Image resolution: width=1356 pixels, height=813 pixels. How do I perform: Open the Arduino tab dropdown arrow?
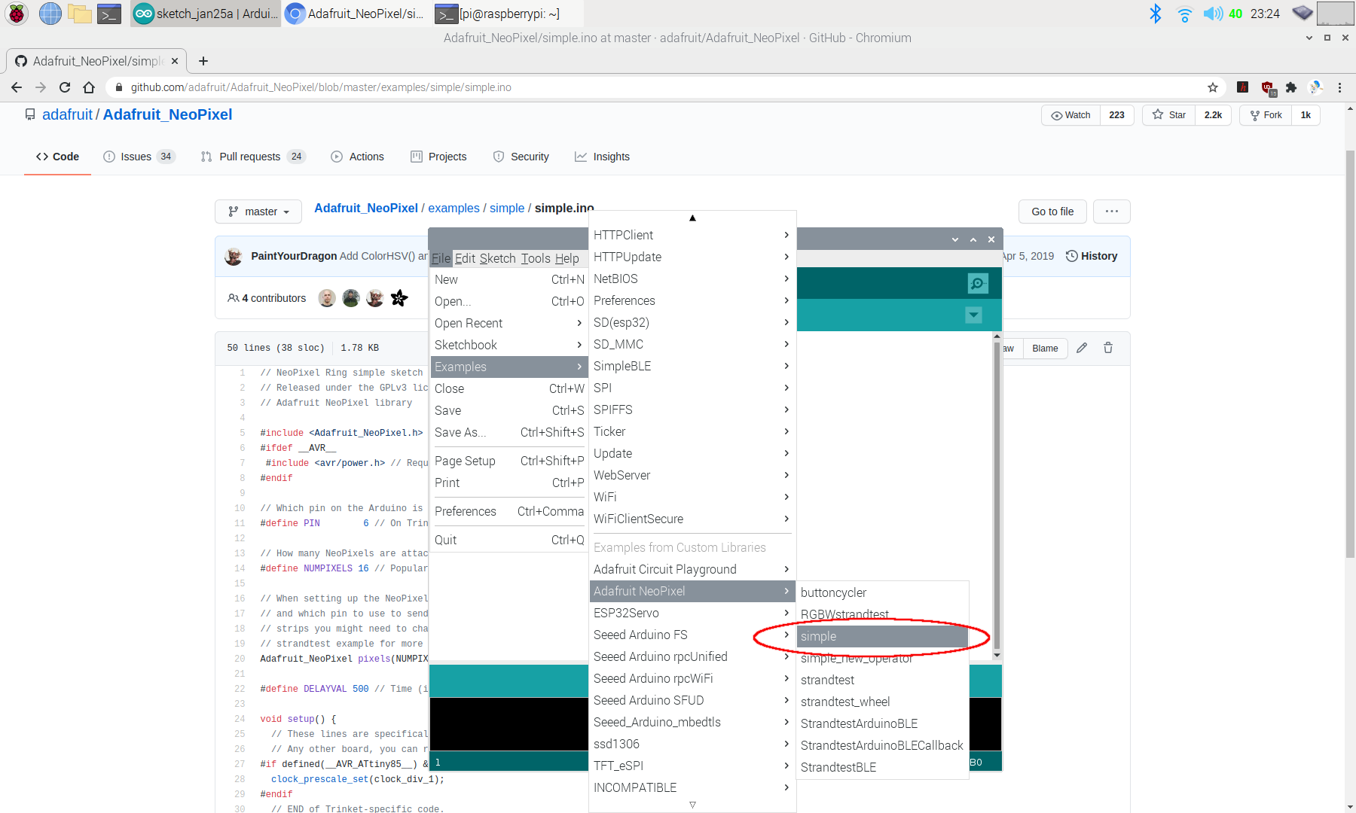[x=974, y=315]
